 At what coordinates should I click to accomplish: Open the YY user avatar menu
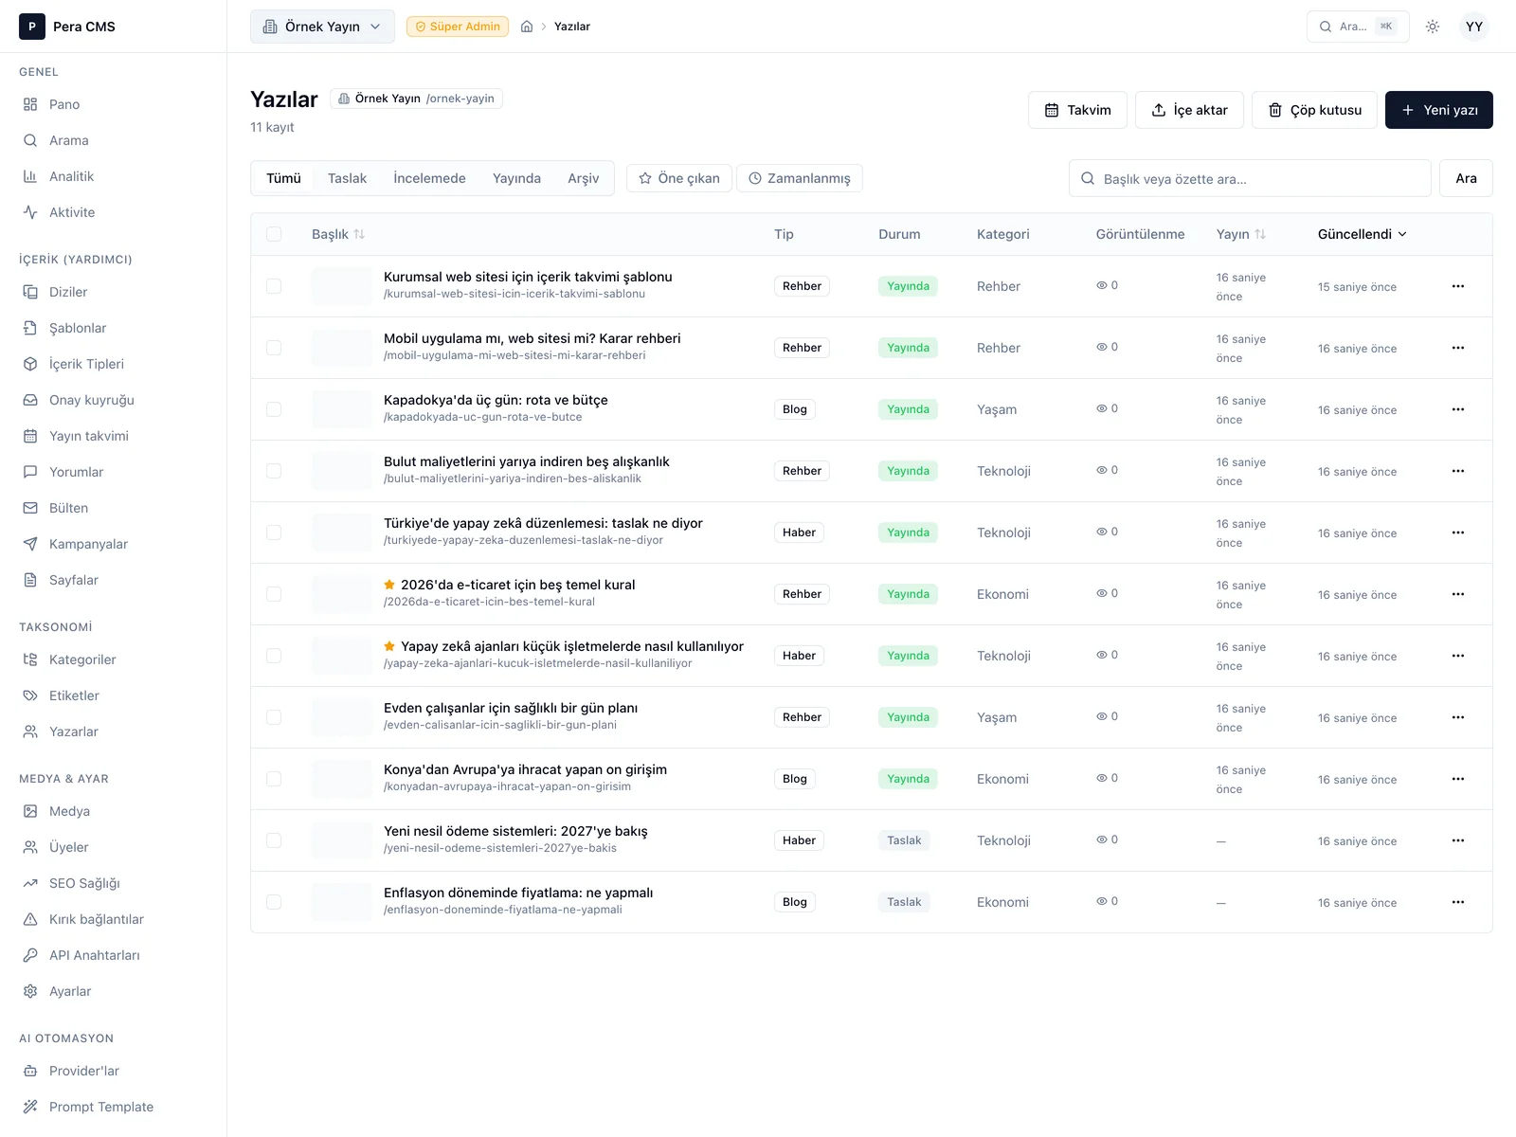pos(1474,27)
